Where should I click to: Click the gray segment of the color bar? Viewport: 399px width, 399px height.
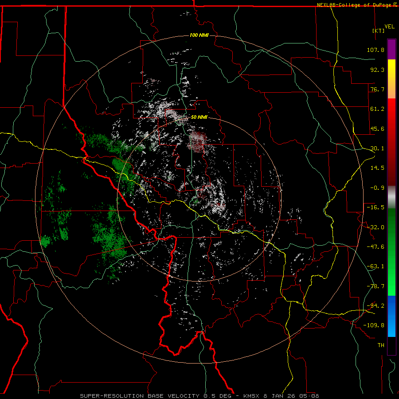tap(391, 197)
